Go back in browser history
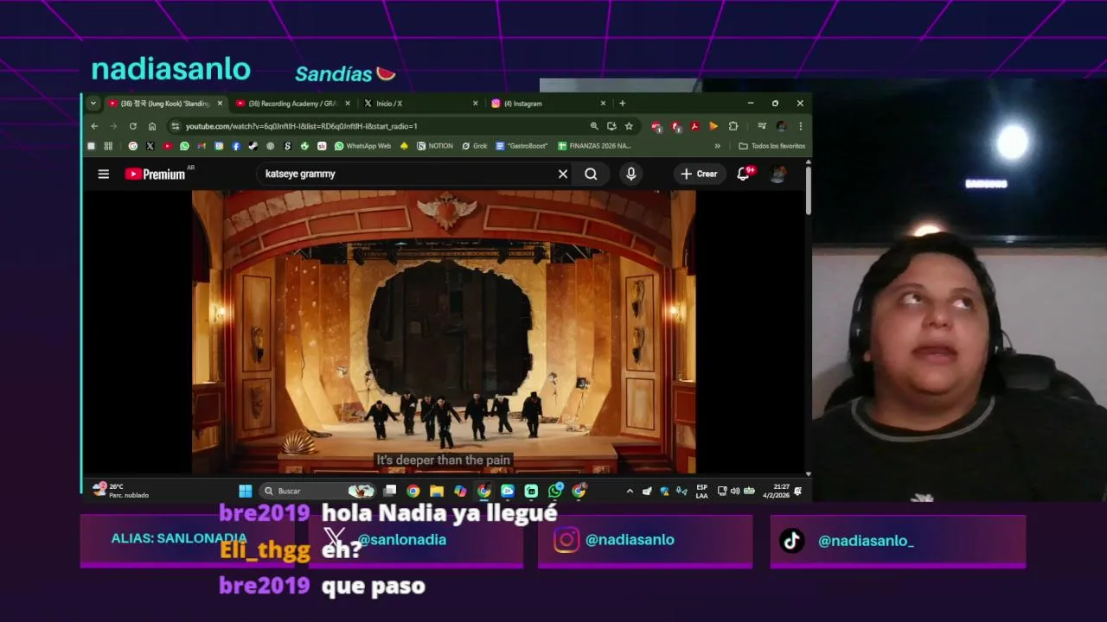Image resolution: width=1107 pixels, height=622 pixels. (x=94, y=126)
